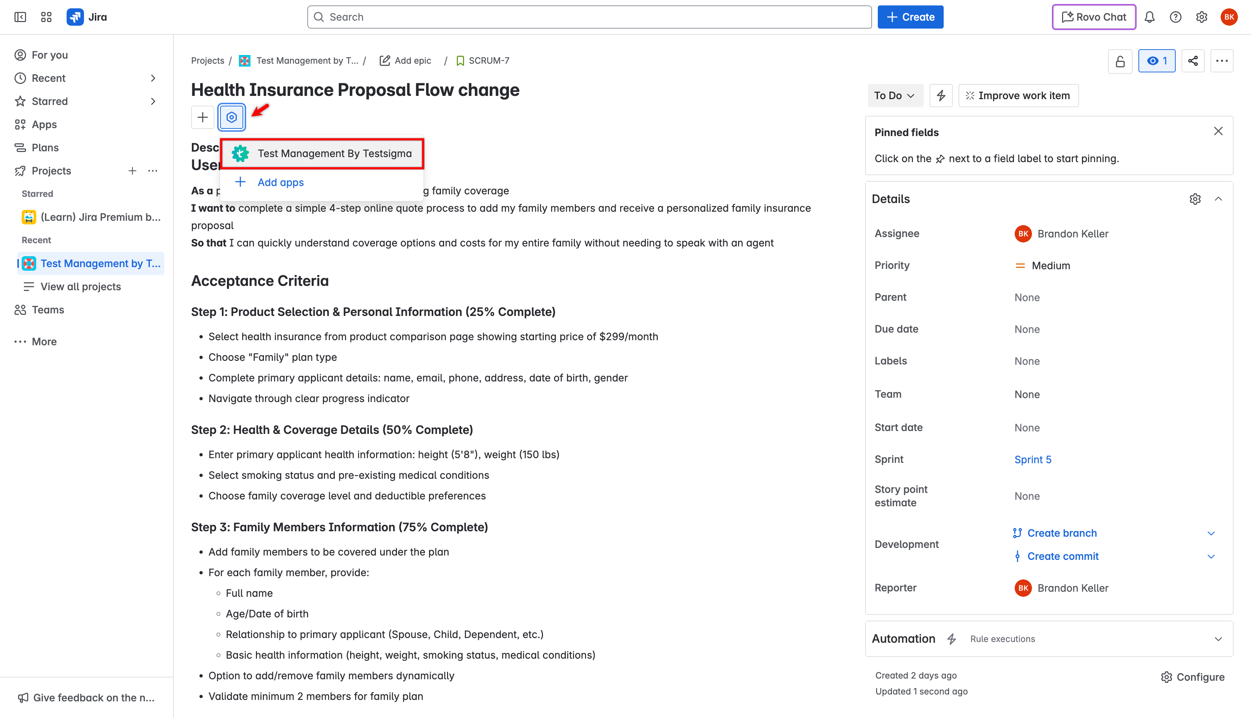Open the app switcher grid icon
Viewport: 1251px width, 718px height.
point(46,16)
